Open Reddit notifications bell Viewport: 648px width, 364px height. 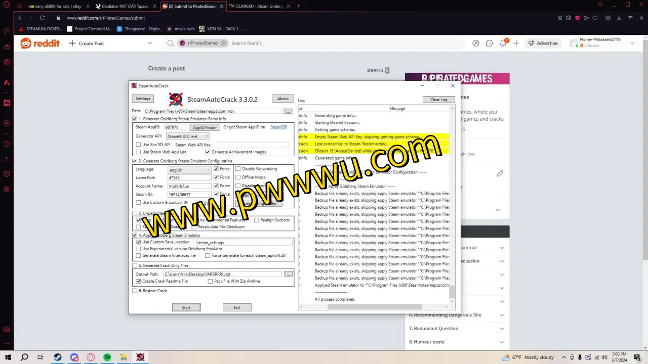tap(503, 43)
